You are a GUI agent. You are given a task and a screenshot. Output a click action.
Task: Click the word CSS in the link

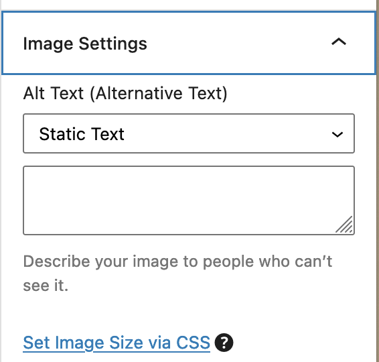(x=193, y=343)
